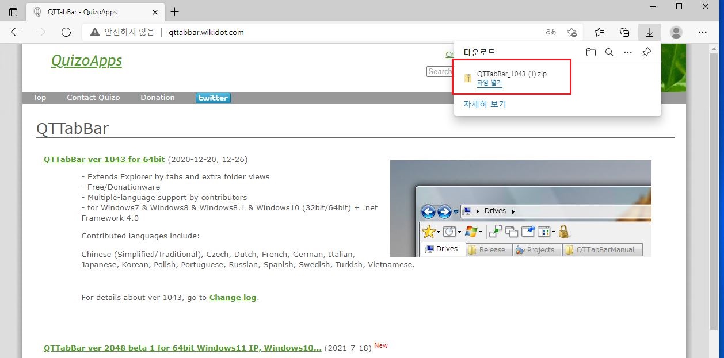
Task: Open more options in the downloads panel
Action: (x=628, y=52)
